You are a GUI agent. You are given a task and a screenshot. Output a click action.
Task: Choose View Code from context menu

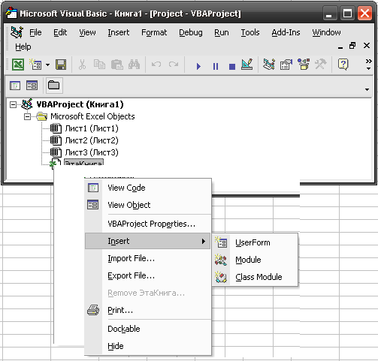point(148,188)
